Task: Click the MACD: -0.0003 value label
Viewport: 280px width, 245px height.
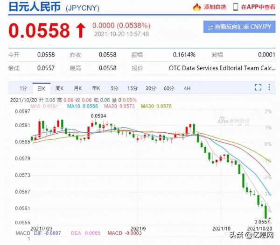Action: tap(125, 233)
